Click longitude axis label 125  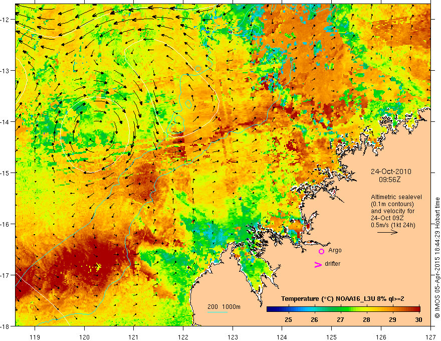tap(332, 337)
